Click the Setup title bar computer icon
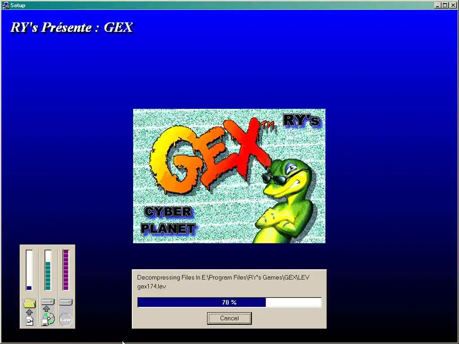The image size is (459, 344). [5, 5]
